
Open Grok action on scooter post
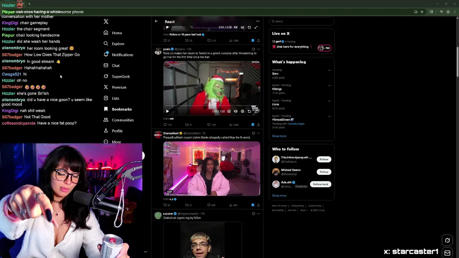253,214
